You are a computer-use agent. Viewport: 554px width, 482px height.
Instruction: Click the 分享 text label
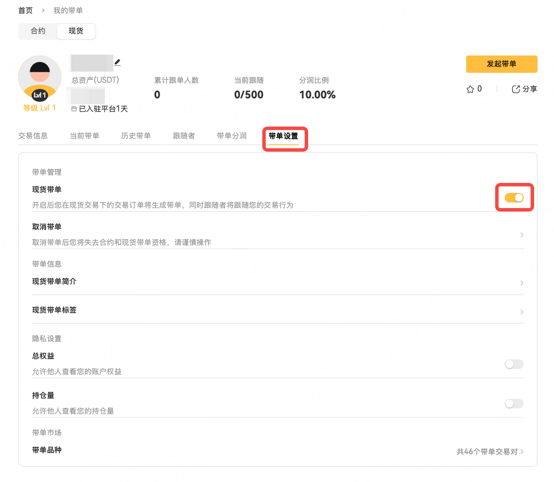point(530,89)
